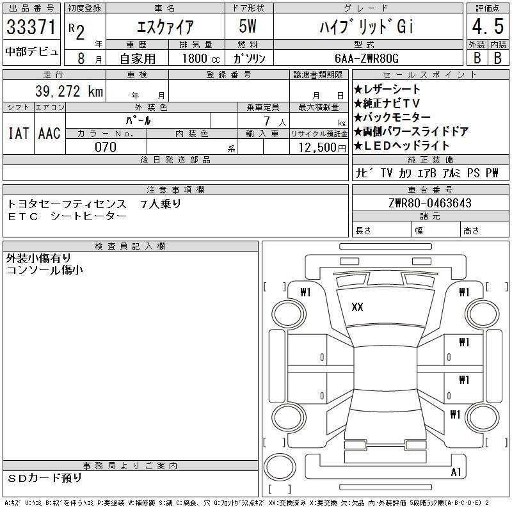Click the grade ハイブリッド Gi
The height and width of the screenshot is (512, 512).
click(x=367, y=26)
